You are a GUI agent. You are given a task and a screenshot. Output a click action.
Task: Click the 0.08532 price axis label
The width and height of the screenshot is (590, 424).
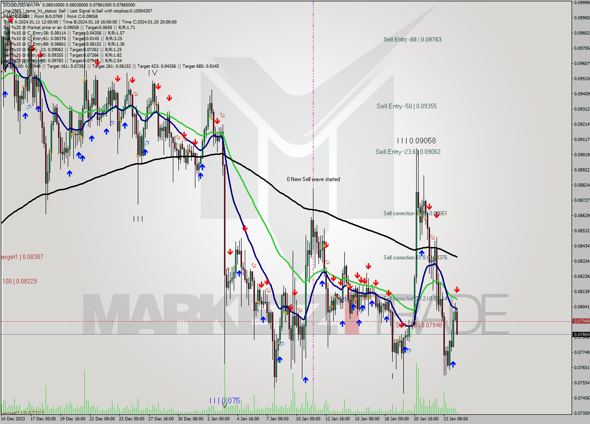click(x=581, y=230)
